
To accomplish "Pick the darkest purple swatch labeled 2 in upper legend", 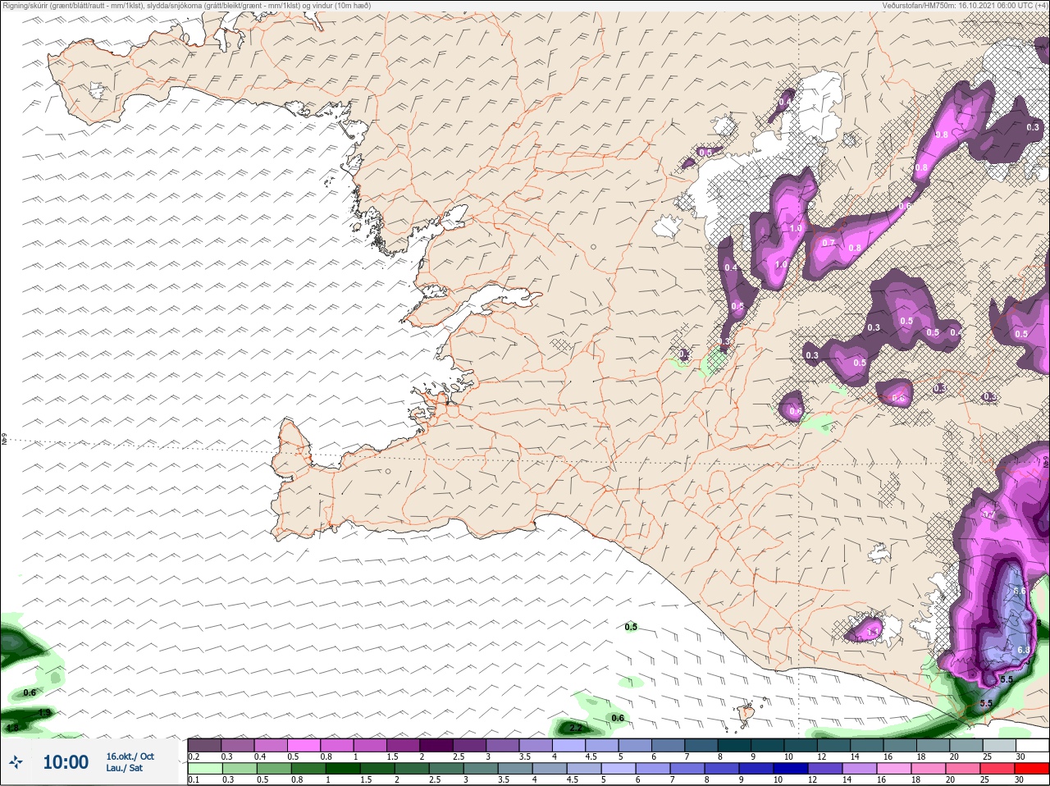I will pyautogui.click(x=437, y=745).
